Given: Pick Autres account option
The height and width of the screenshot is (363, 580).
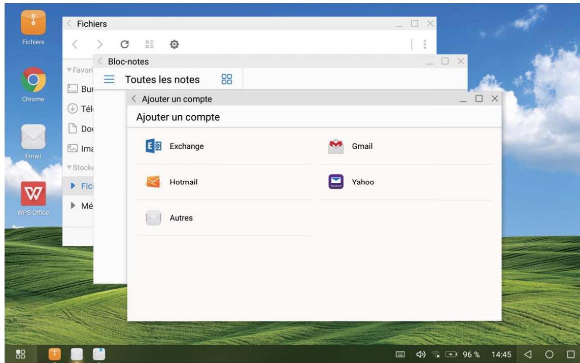Looking at the screenshot, I should pos(223,218).
